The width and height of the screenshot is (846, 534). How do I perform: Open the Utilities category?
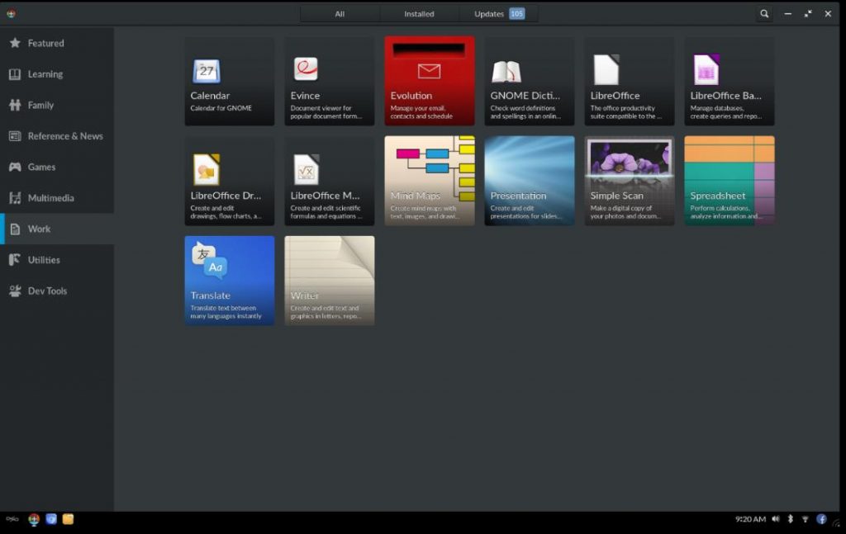(57, 260)
